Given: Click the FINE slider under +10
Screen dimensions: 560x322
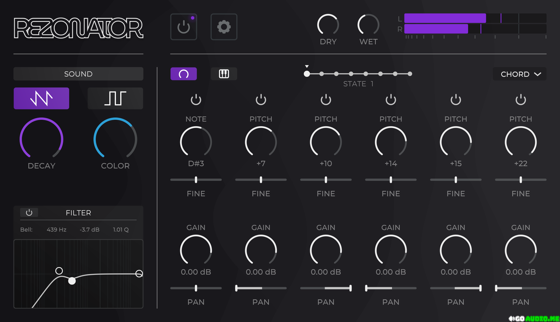Looking at the screenshot, I should pos(326,180).
